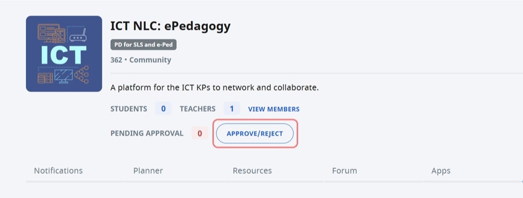Image resolution: width=523 pixels, height=198 pixels.
Task: Click the server stack icon in the logo
Action: click(x=45, y=78)
